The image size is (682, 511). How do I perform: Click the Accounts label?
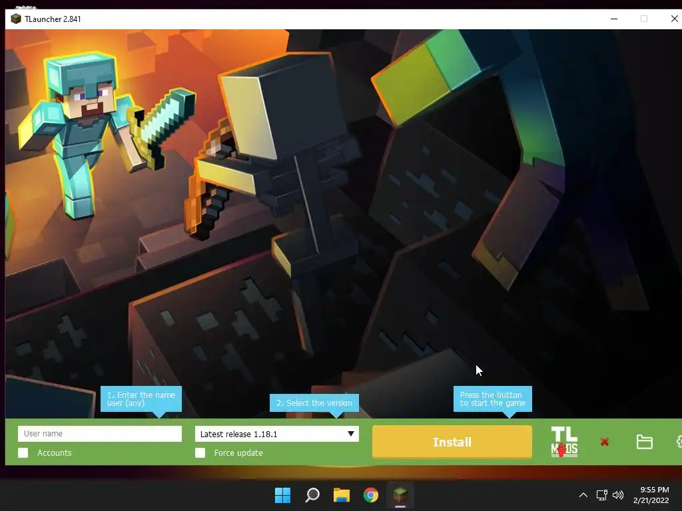55,452
